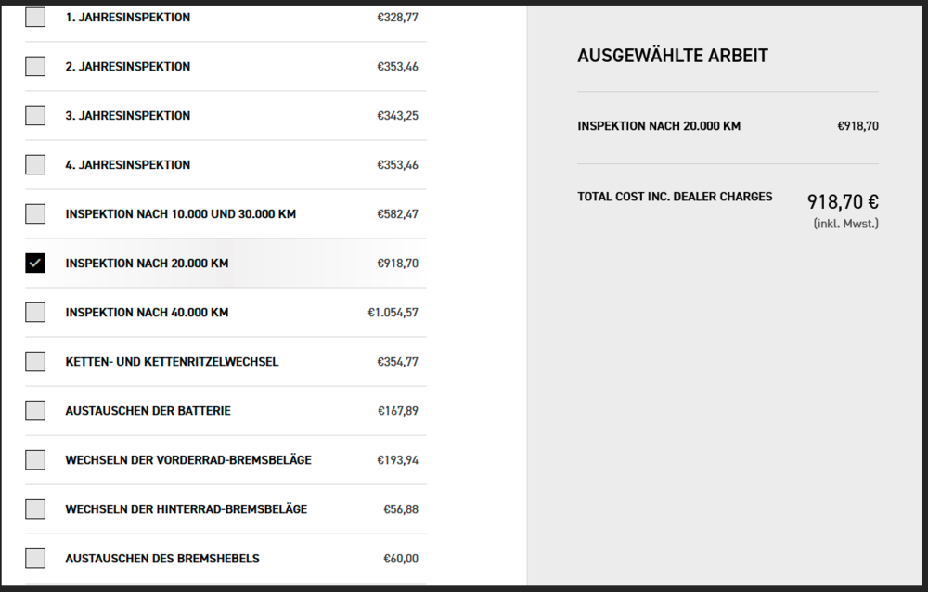
Task: Click the Inspektion nach 40.000 km label
Action: pos(147,313)
